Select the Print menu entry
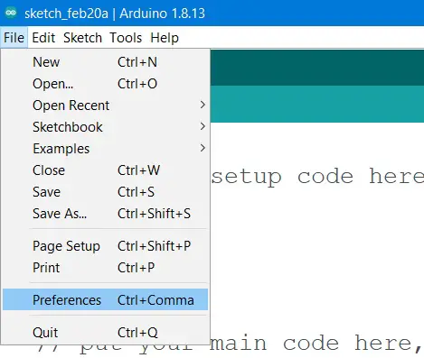 tap(105, 268)
